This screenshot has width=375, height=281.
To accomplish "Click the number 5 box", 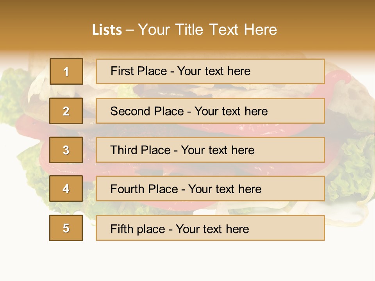I will 66,228.
